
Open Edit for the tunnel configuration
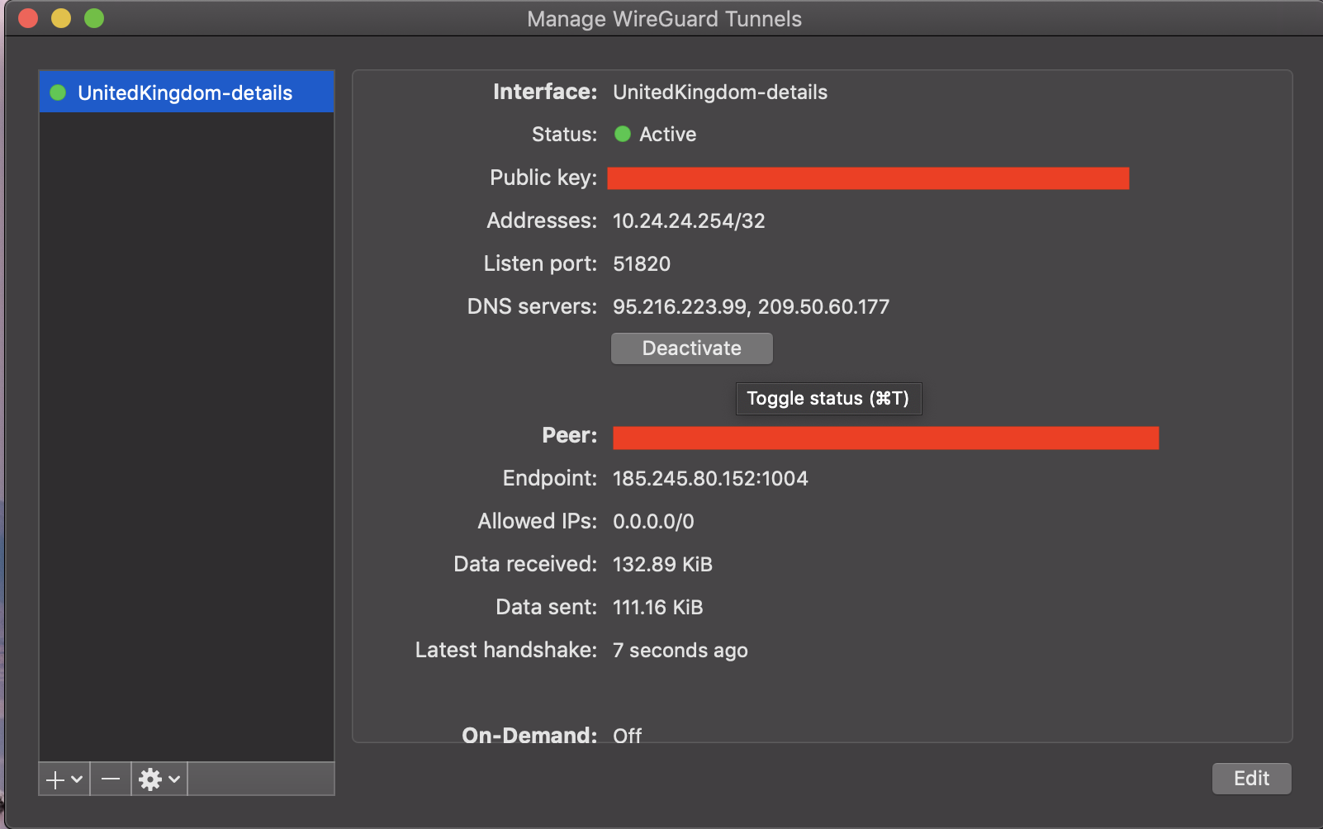click(1251, 779)
